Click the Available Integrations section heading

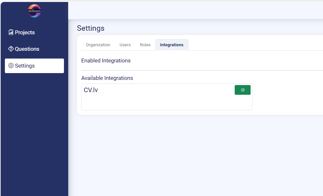(x=107, y=78)
